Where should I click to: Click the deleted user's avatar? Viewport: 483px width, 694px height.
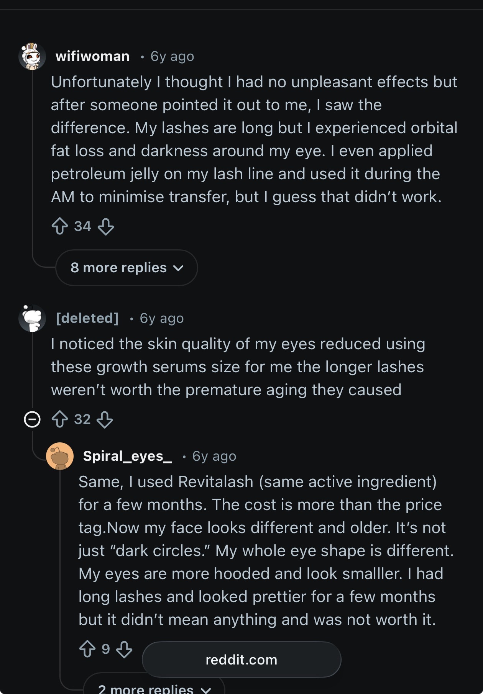[32, 318]
